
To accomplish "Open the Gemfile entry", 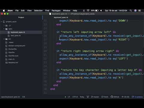I will pyautogui.click(x=11, y=52).
